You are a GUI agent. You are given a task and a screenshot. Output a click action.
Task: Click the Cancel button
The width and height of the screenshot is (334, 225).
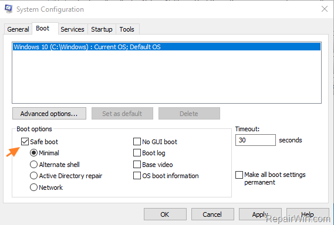coord(212,214)
